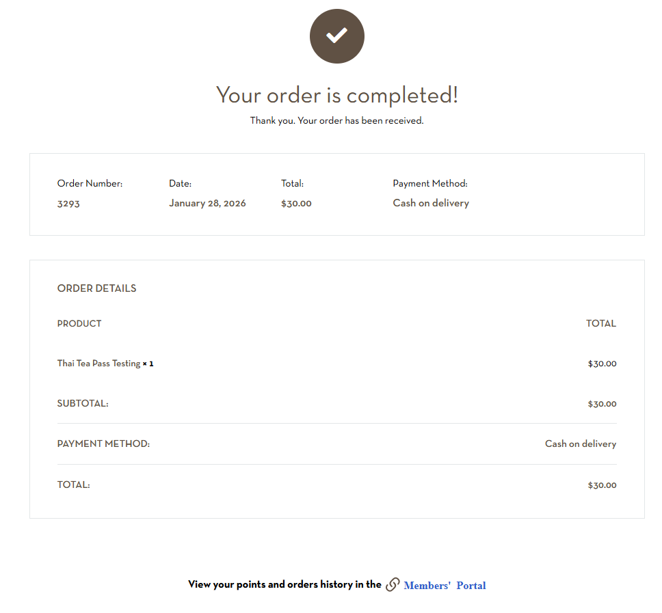The height and width of the screenshot is (613, 662).
Task: Click the date January 28, 2026
Action: pos(207,204)
